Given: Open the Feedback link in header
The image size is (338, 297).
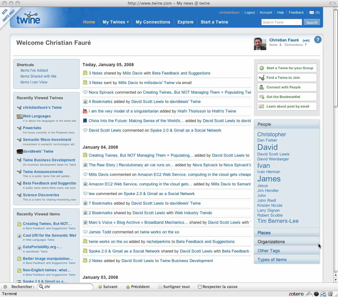Looking at the screenshot, I should click(x=296, y=12).
